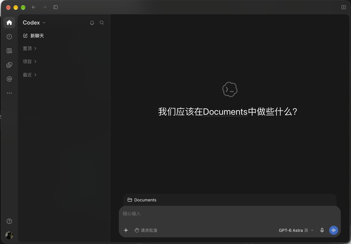Click the yellow macOS minimize button
Image resolution: width=351 pixels, height=244 pixels.
(16, 8)
